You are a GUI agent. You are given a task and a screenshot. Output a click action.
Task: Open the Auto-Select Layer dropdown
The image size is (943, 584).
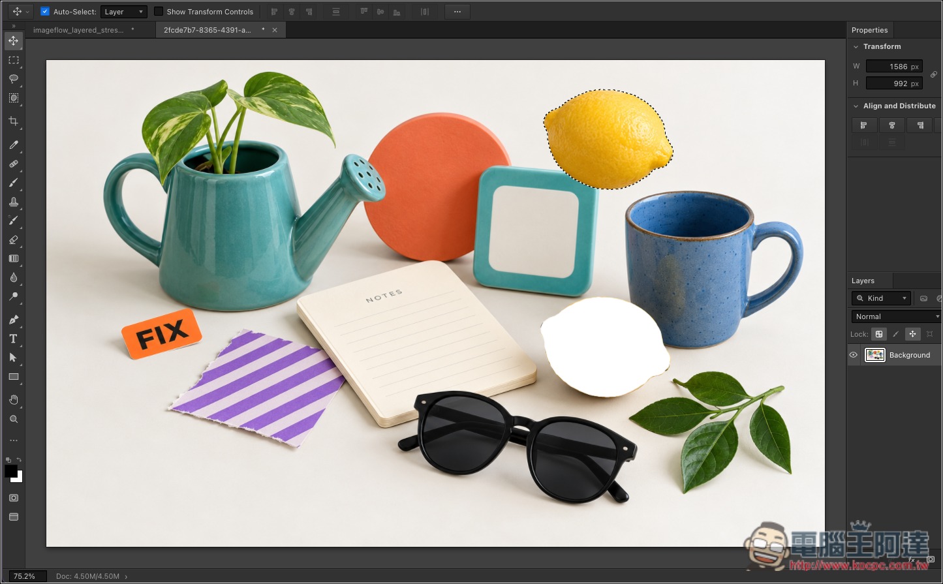(124, 12)
